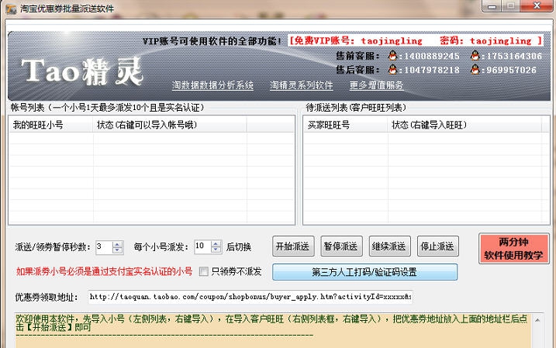Open 第三方人工打码/验证码设置 settings
This screenshot has height=348, width=556.
pos(365,272)
